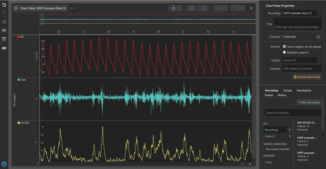Switch to the Groups tab
This screenshot has height=169, width=326.
[x=288, y=90]
